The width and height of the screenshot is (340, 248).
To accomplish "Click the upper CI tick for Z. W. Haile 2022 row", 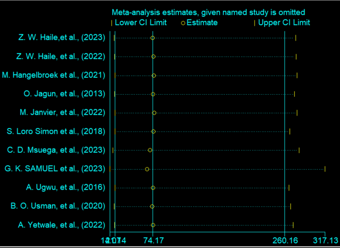I will 296,57.
